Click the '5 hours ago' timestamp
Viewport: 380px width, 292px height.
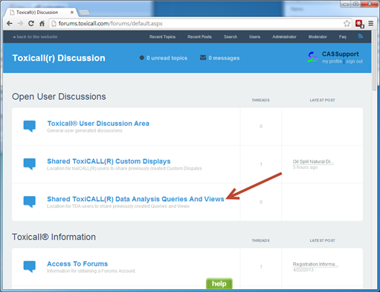pyautogui.click(x=305, y=168)
